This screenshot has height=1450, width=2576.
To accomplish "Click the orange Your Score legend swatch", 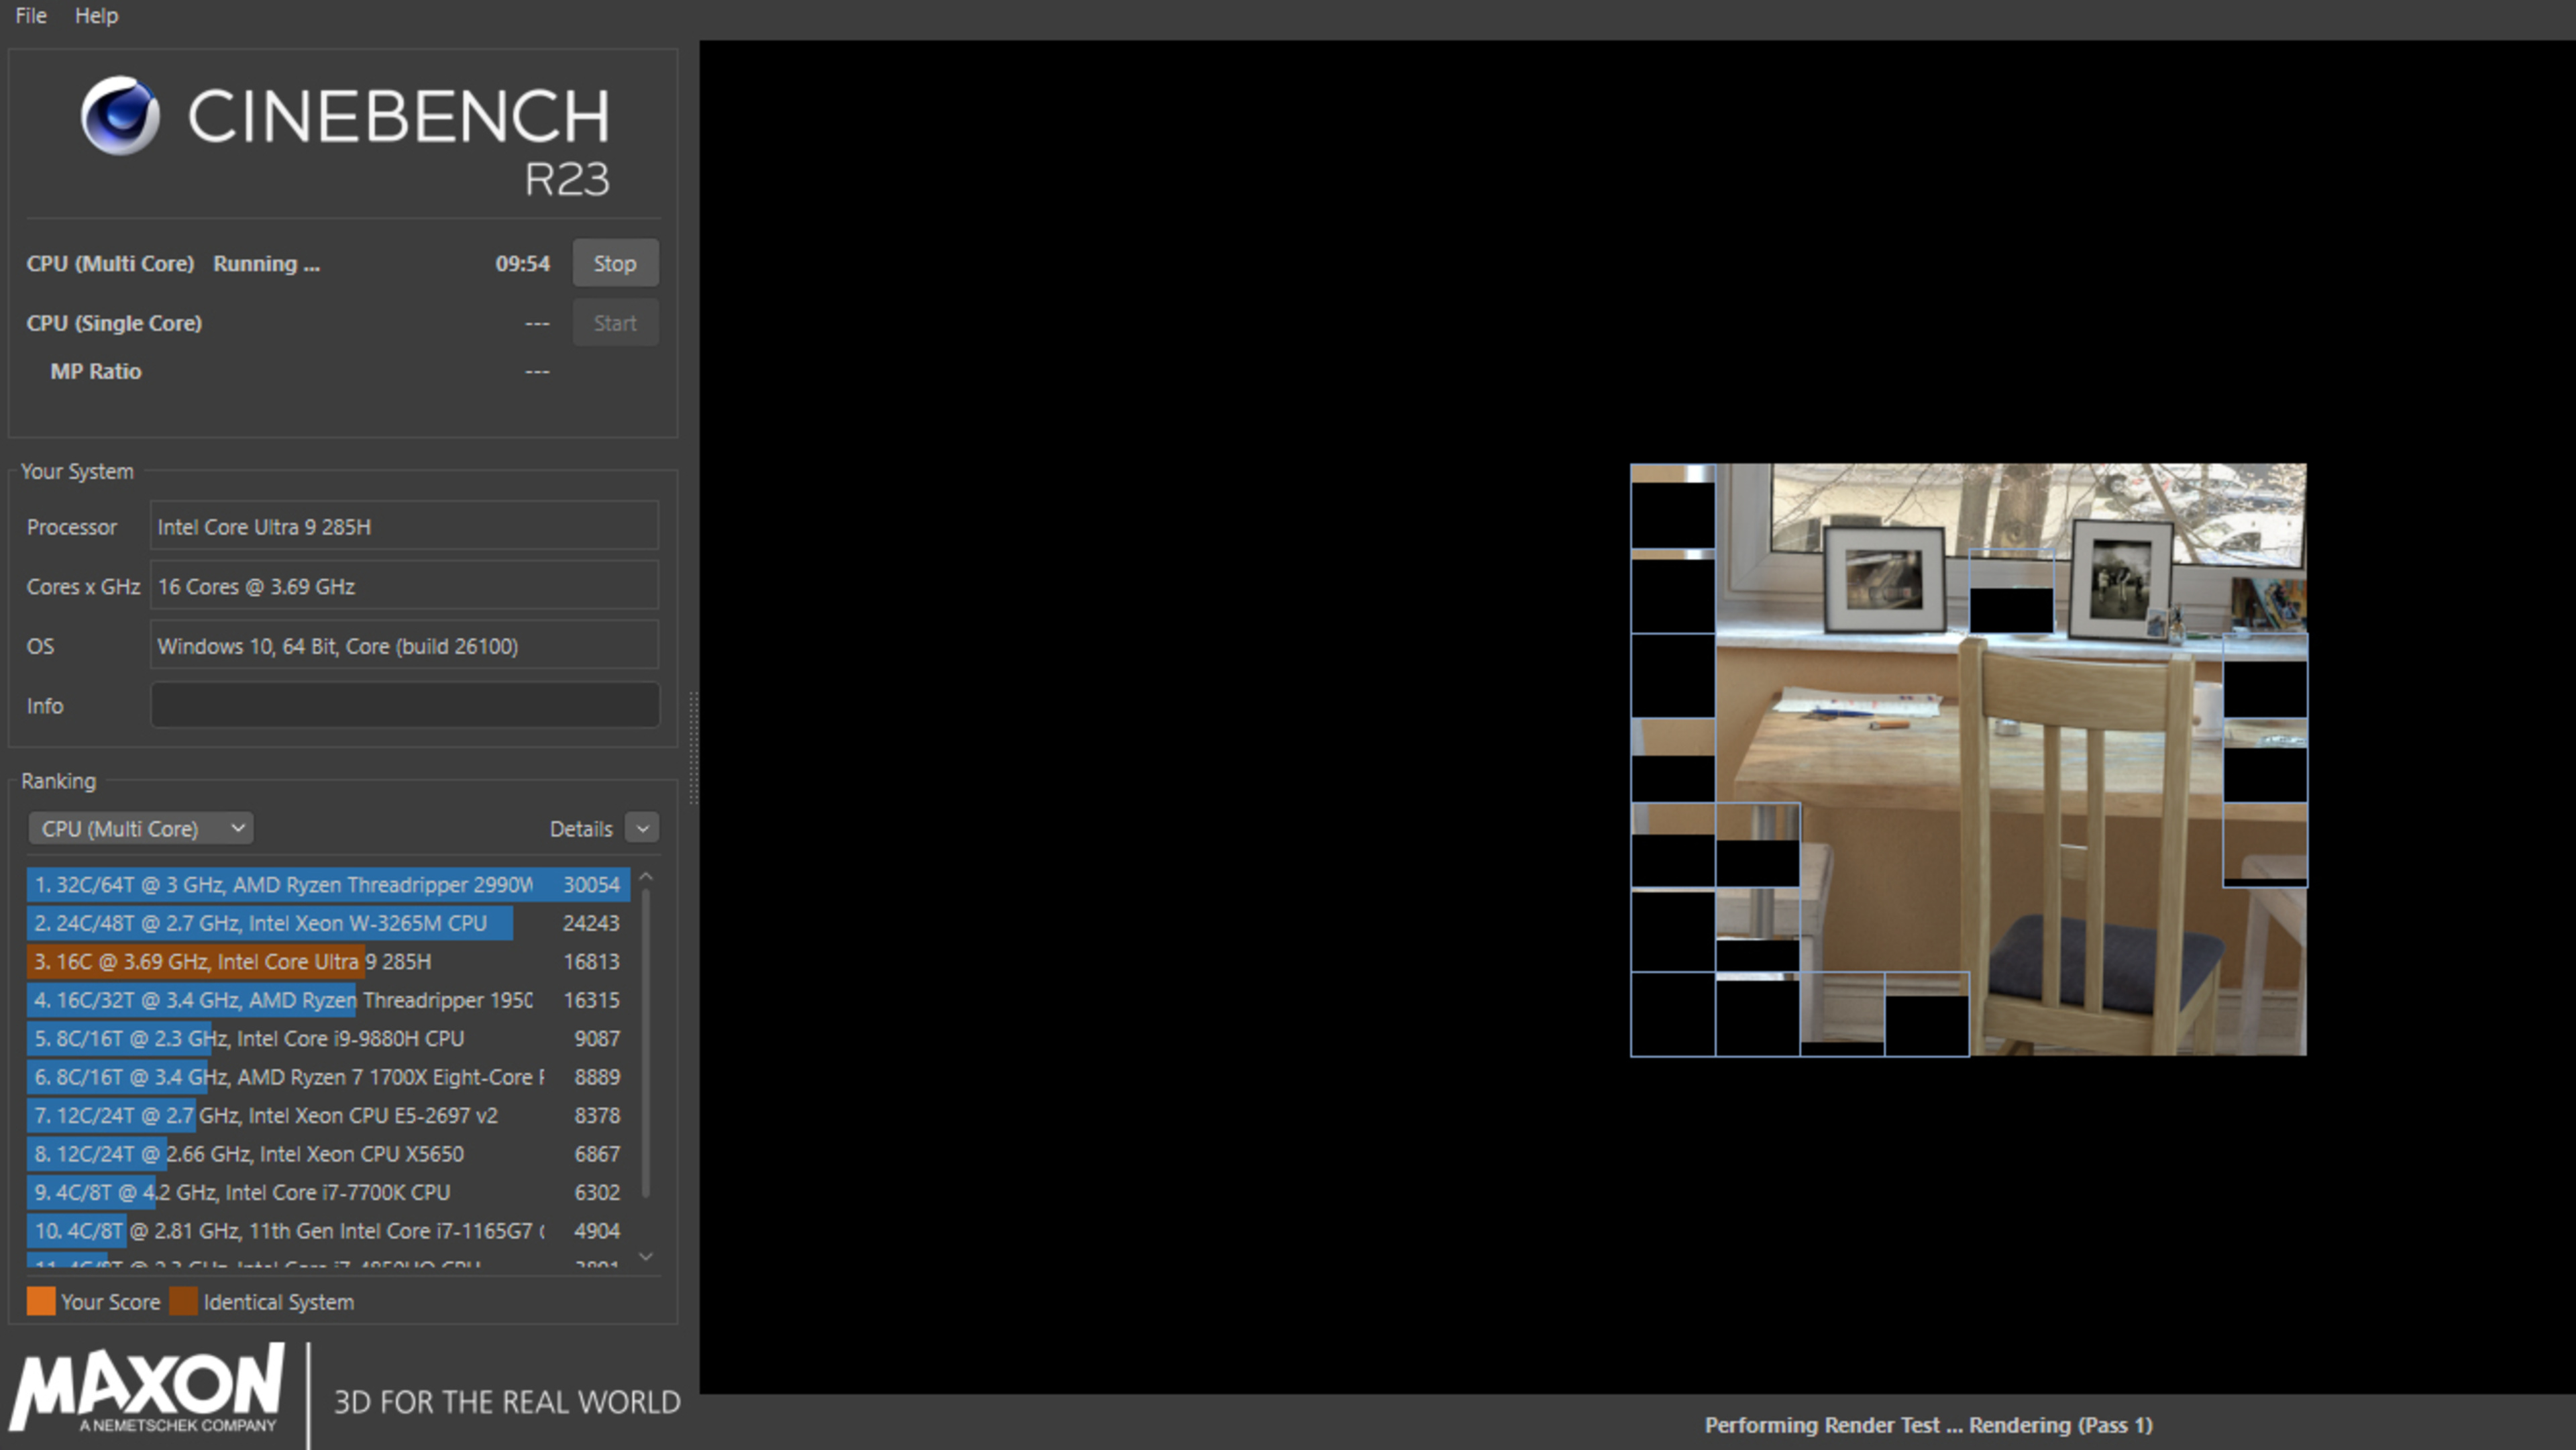I will tap(41, 1301).
